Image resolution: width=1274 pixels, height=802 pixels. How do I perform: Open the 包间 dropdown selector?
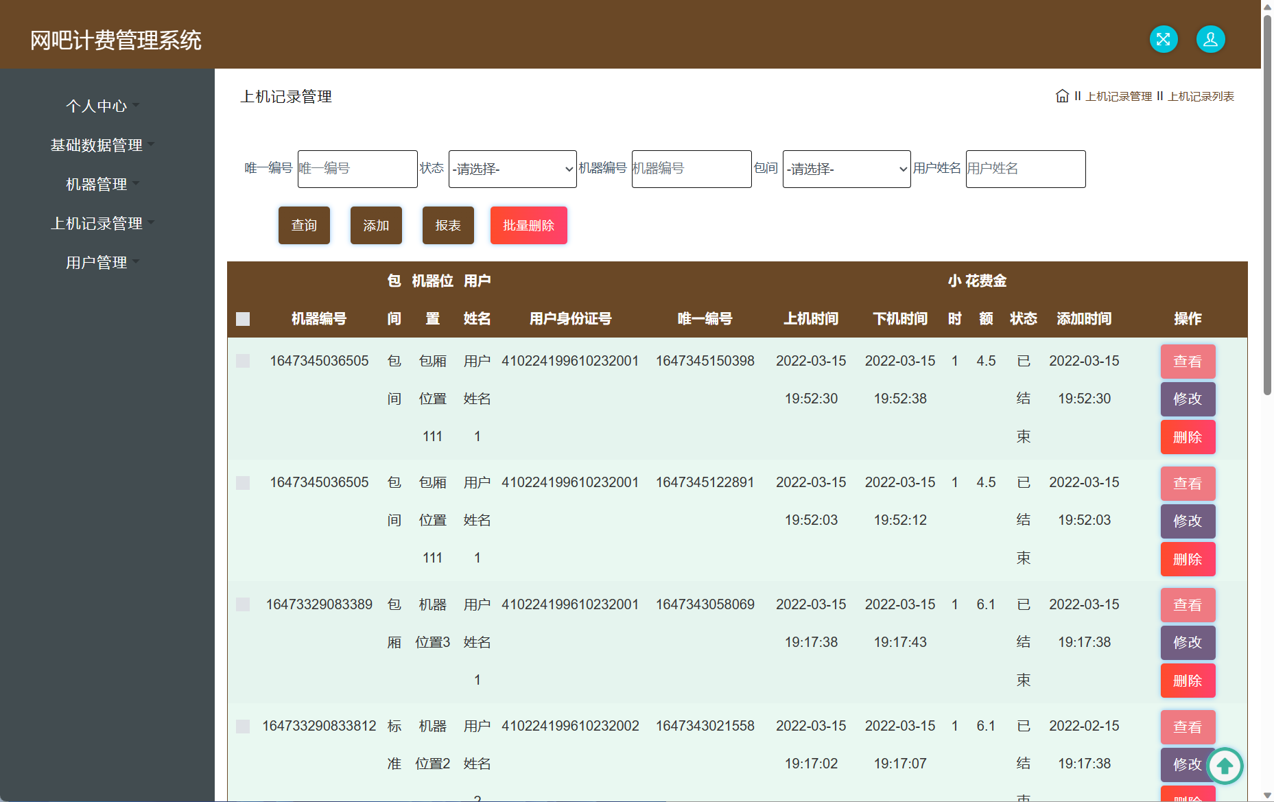846,169
